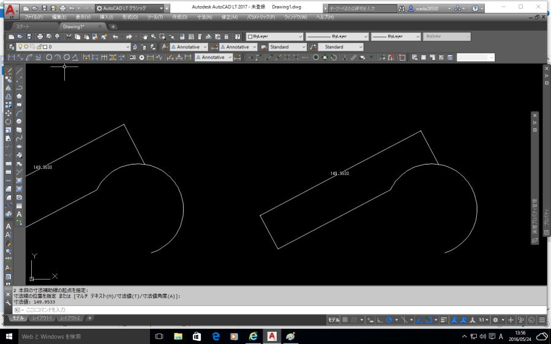Image resolution: width=551 pixels, height=344 pixels.
Task: Choose the Explode modify tool
Action: tap(9, 214)
